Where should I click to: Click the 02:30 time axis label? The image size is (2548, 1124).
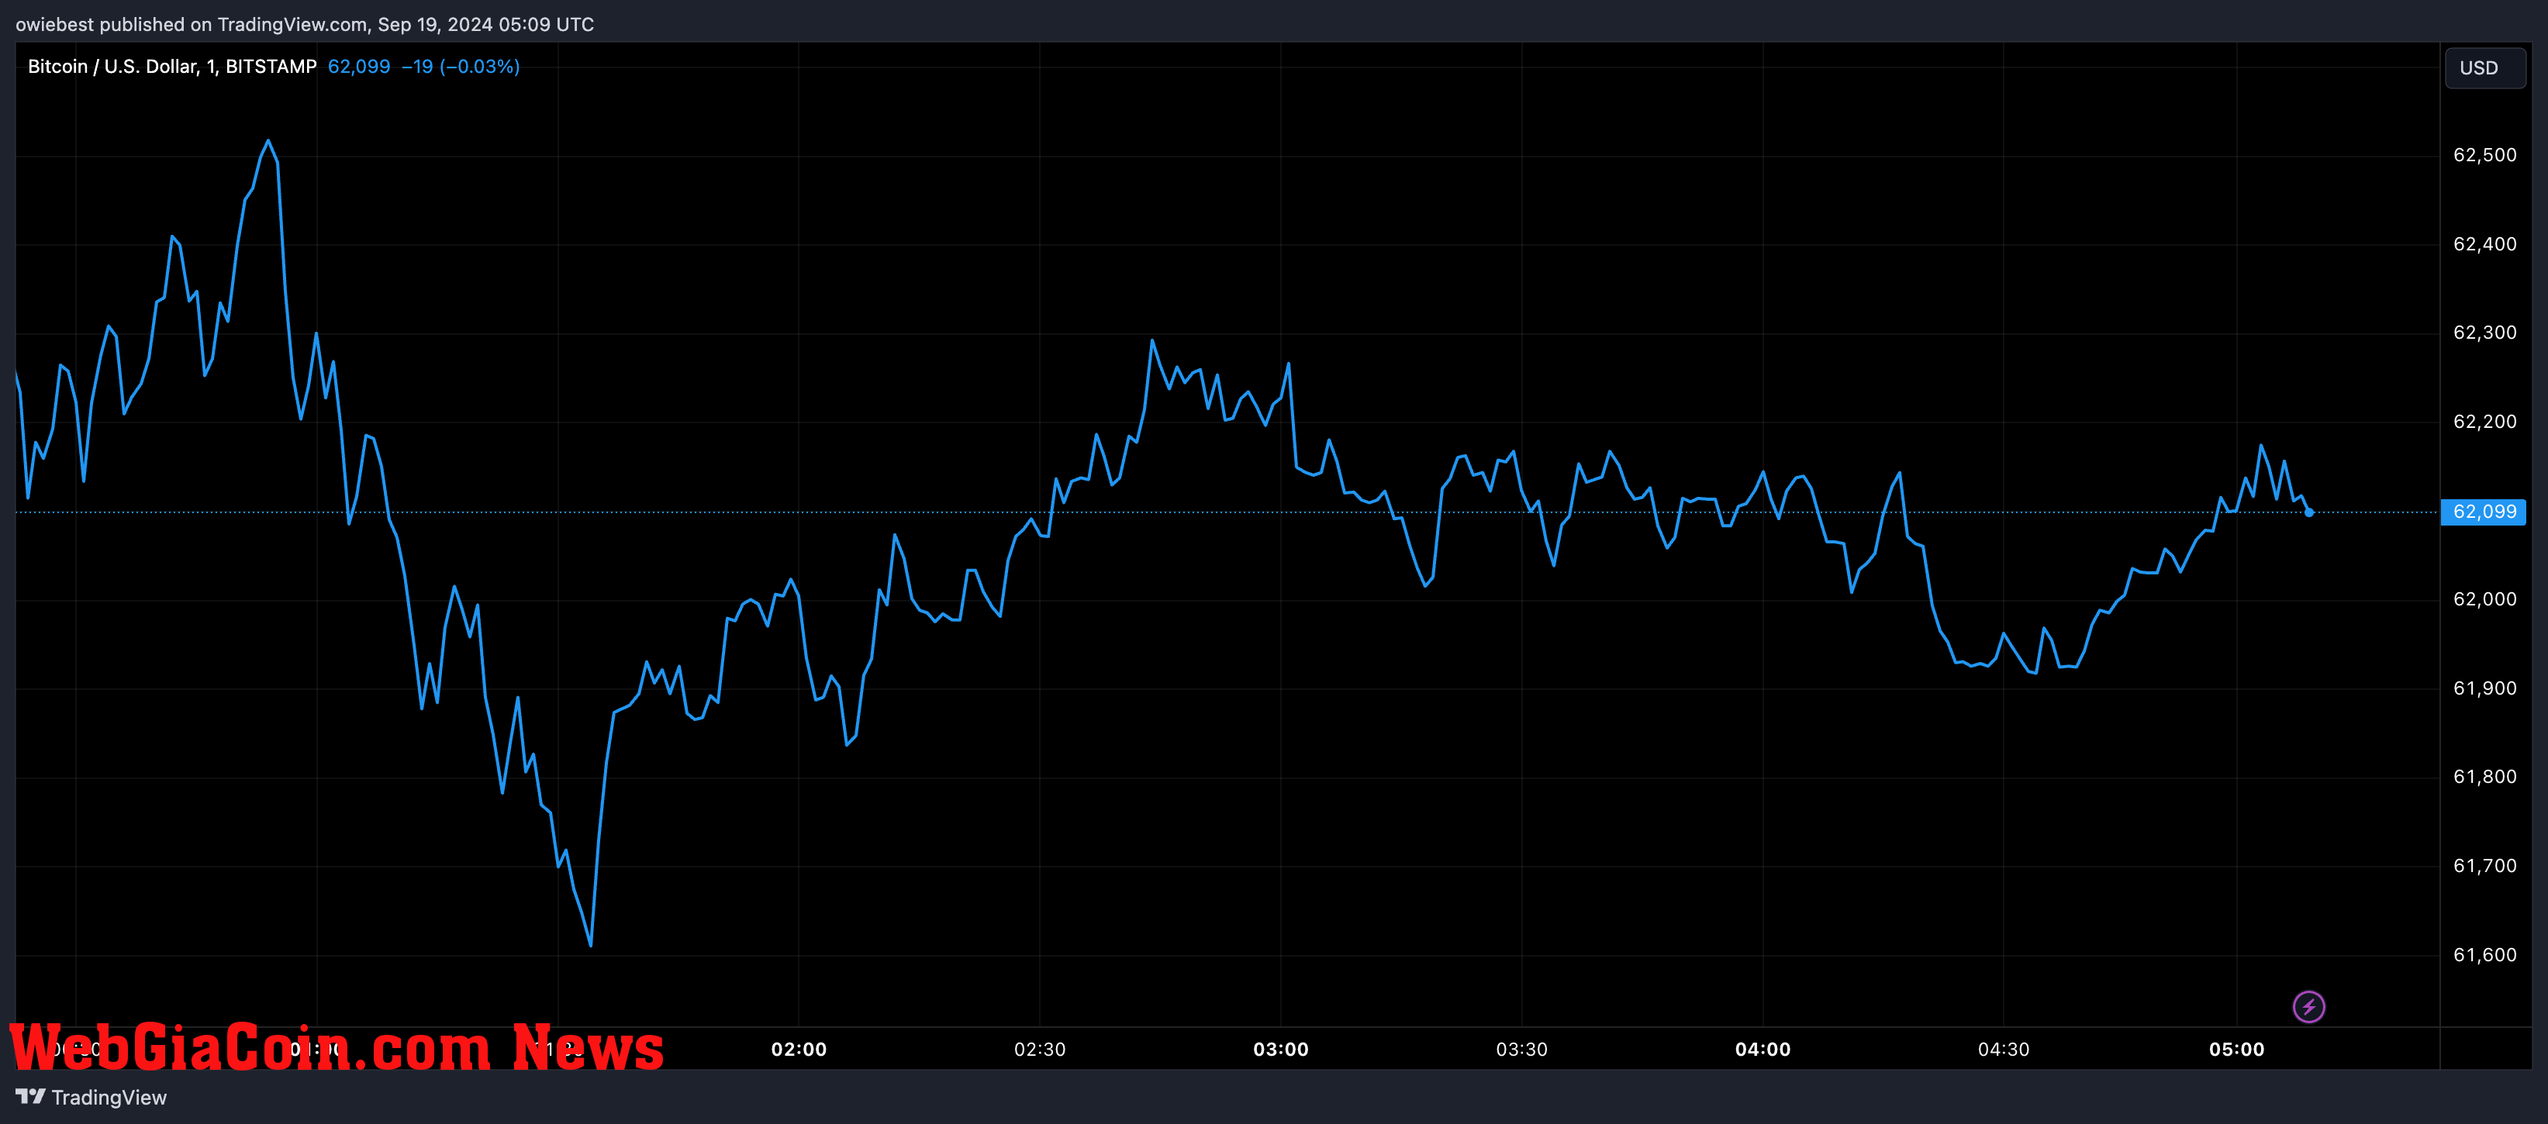(1040, 1049)
